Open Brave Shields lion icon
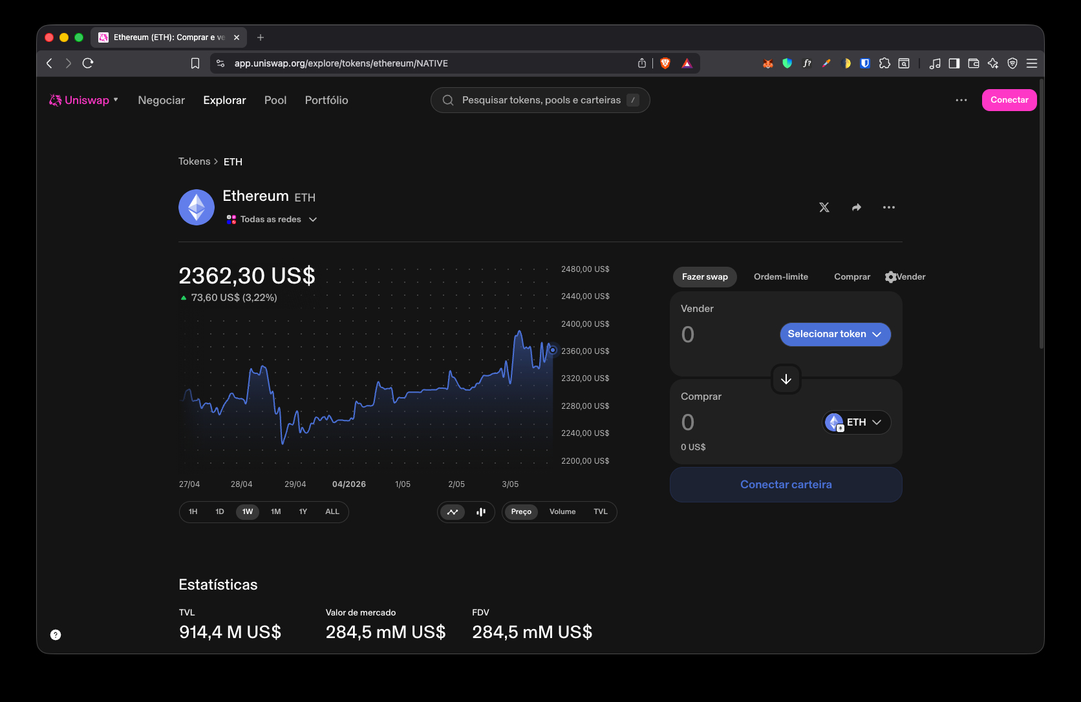Screen dimensions: 1081x702 (665, 63)
